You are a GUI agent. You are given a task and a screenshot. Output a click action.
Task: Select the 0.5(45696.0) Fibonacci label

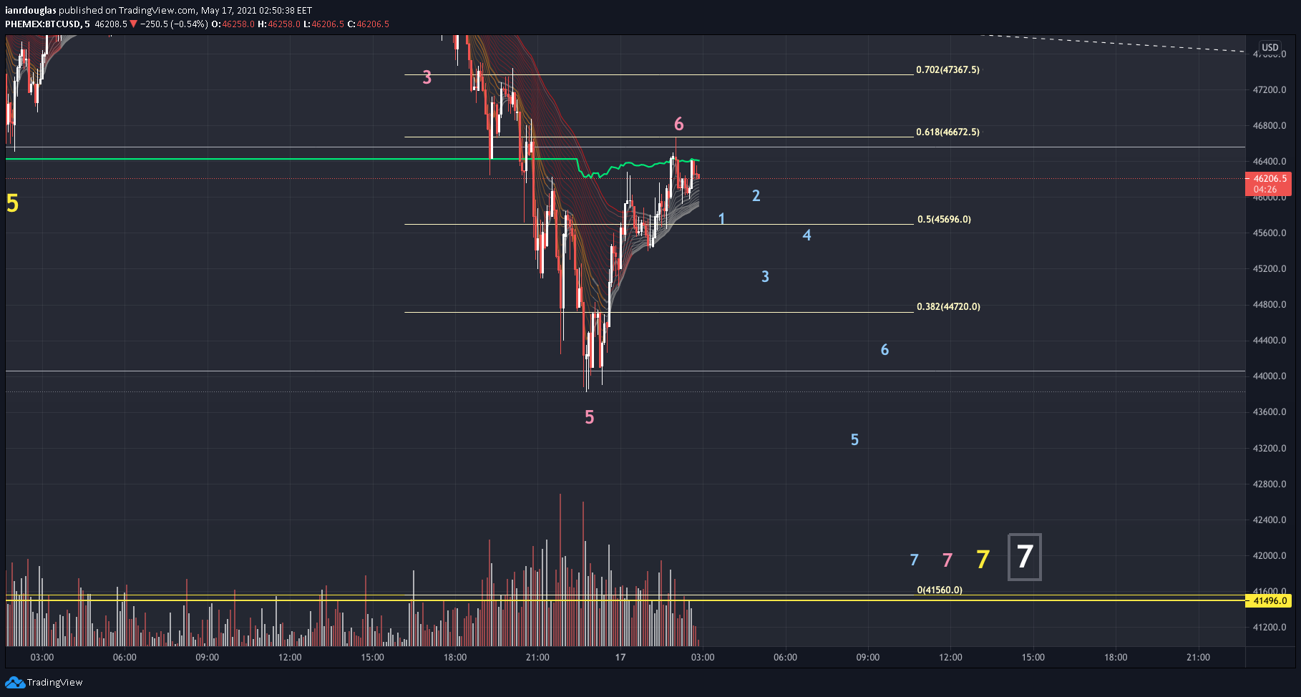944,220
